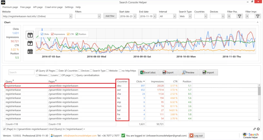
Task: Collapse the Chart panel with the chevron
Action: [x=258, y=22]
